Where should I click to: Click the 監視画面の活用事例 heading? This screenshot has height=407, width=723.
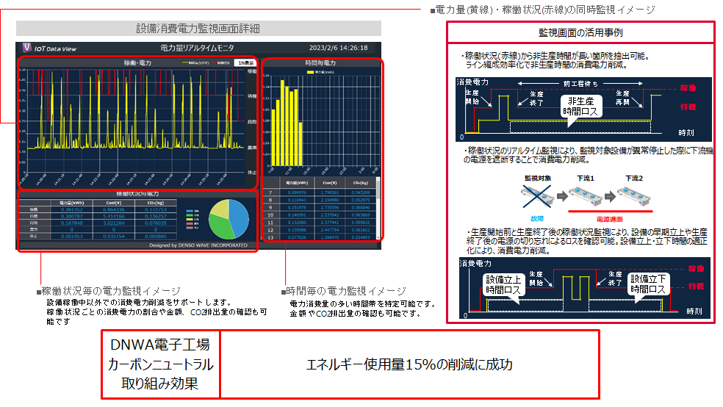(x=580, y=33)
